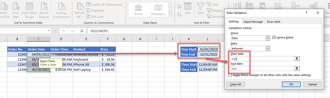Click Edit Links in ribbon
This screenshot has width=330, height=98.
(x=95, y=17)
